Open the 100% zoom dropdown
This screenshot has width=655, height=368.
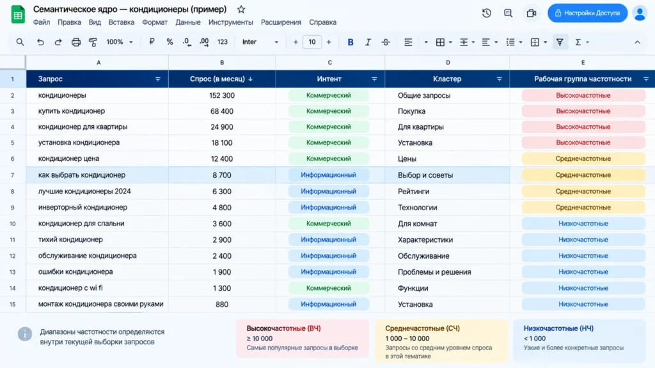(x=120, y=42)
